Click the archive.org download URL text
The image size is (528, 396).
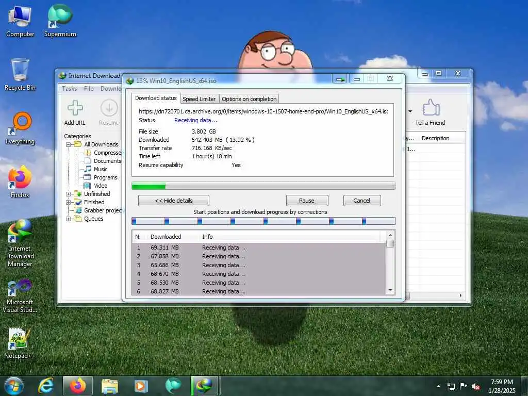(263, 111)
